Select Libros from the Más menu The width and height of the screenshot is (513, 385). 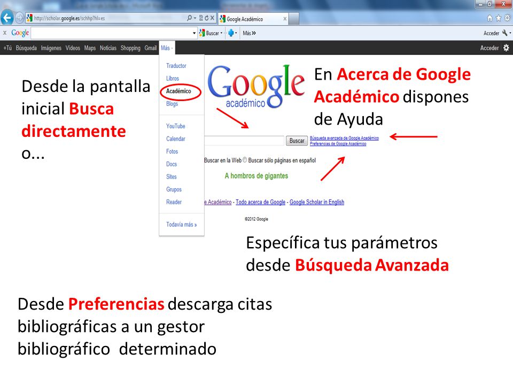coord(173,79)
